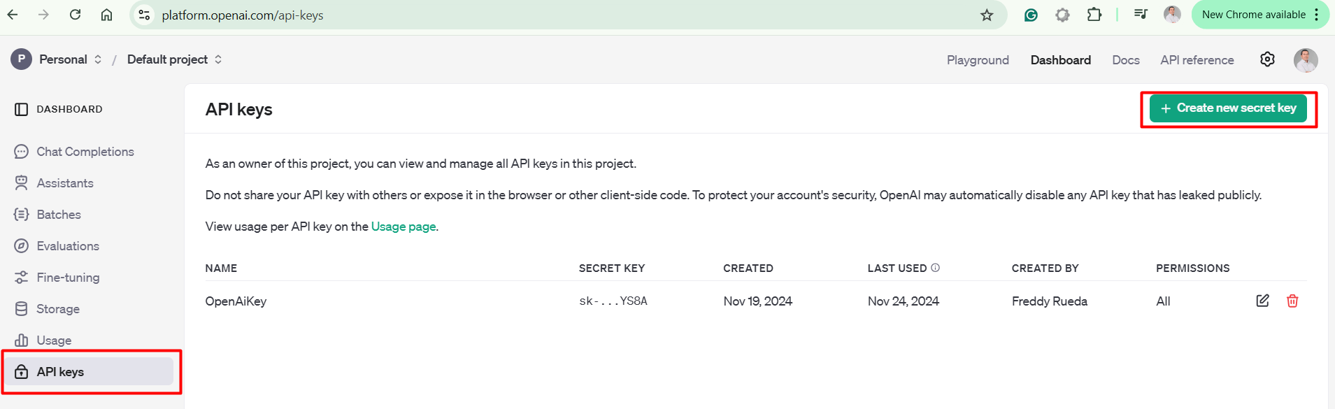Click the Evaluations compass icon
1335x409 pixels.
click(22, 246)
